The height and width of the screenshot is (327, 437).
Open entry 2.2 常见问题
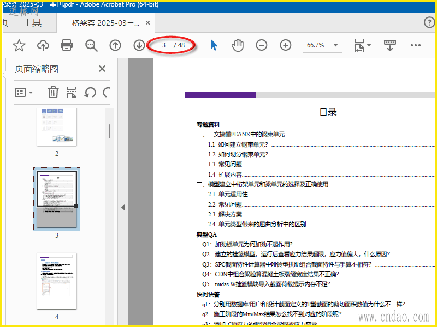225,204
